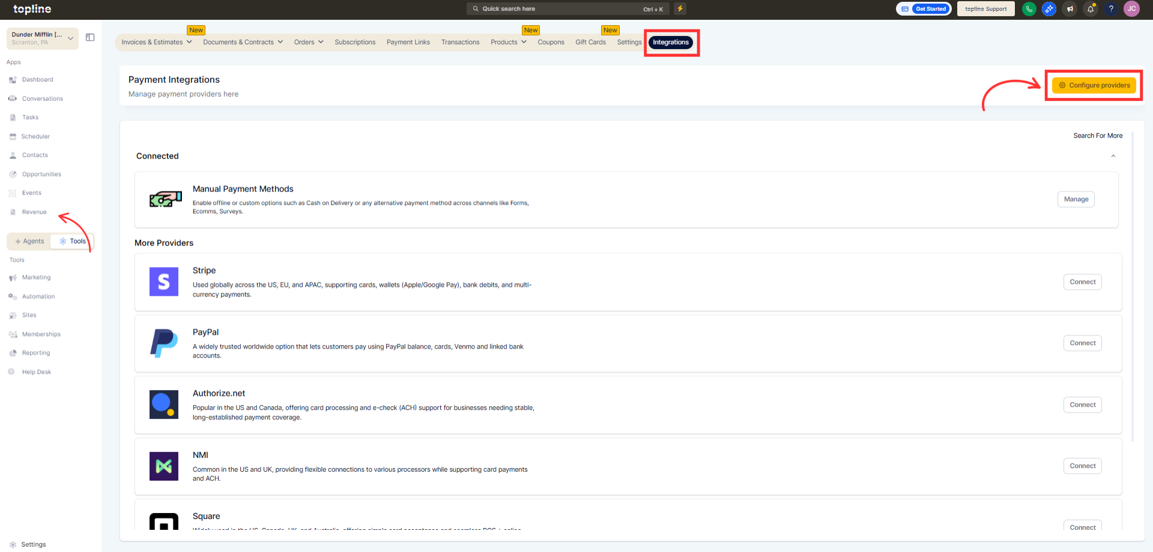Image resolution: width=1153 pixels, height=552 pixels.
Task: Focus the Quick search field
Action: (x=567, y=9)
